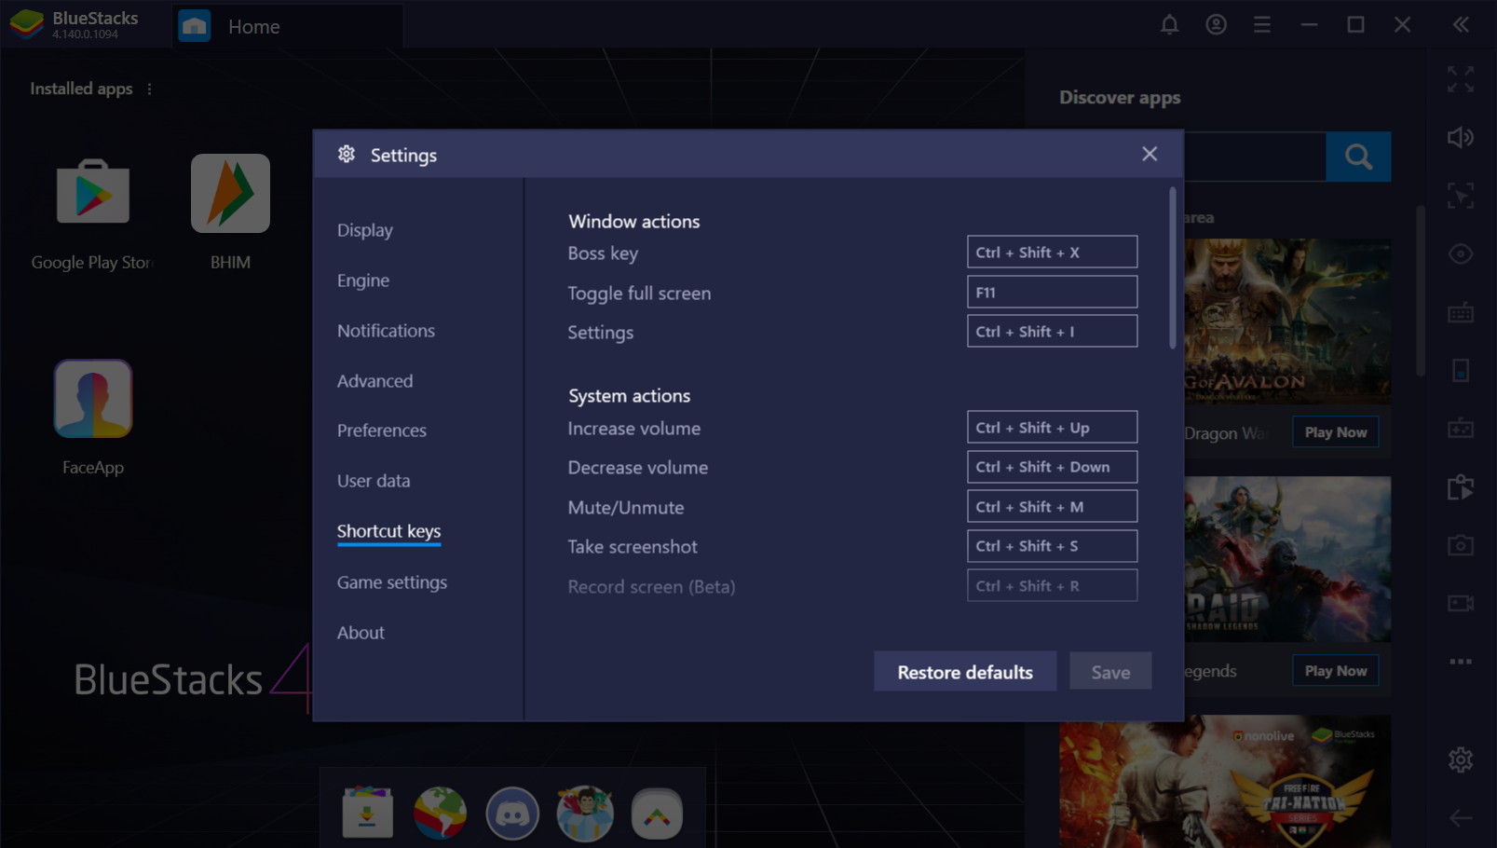The height and width of the screenshot is (848, 1497).
Task: Open the King of Avalon thumbnail
Action: (x=1287, y=321)
